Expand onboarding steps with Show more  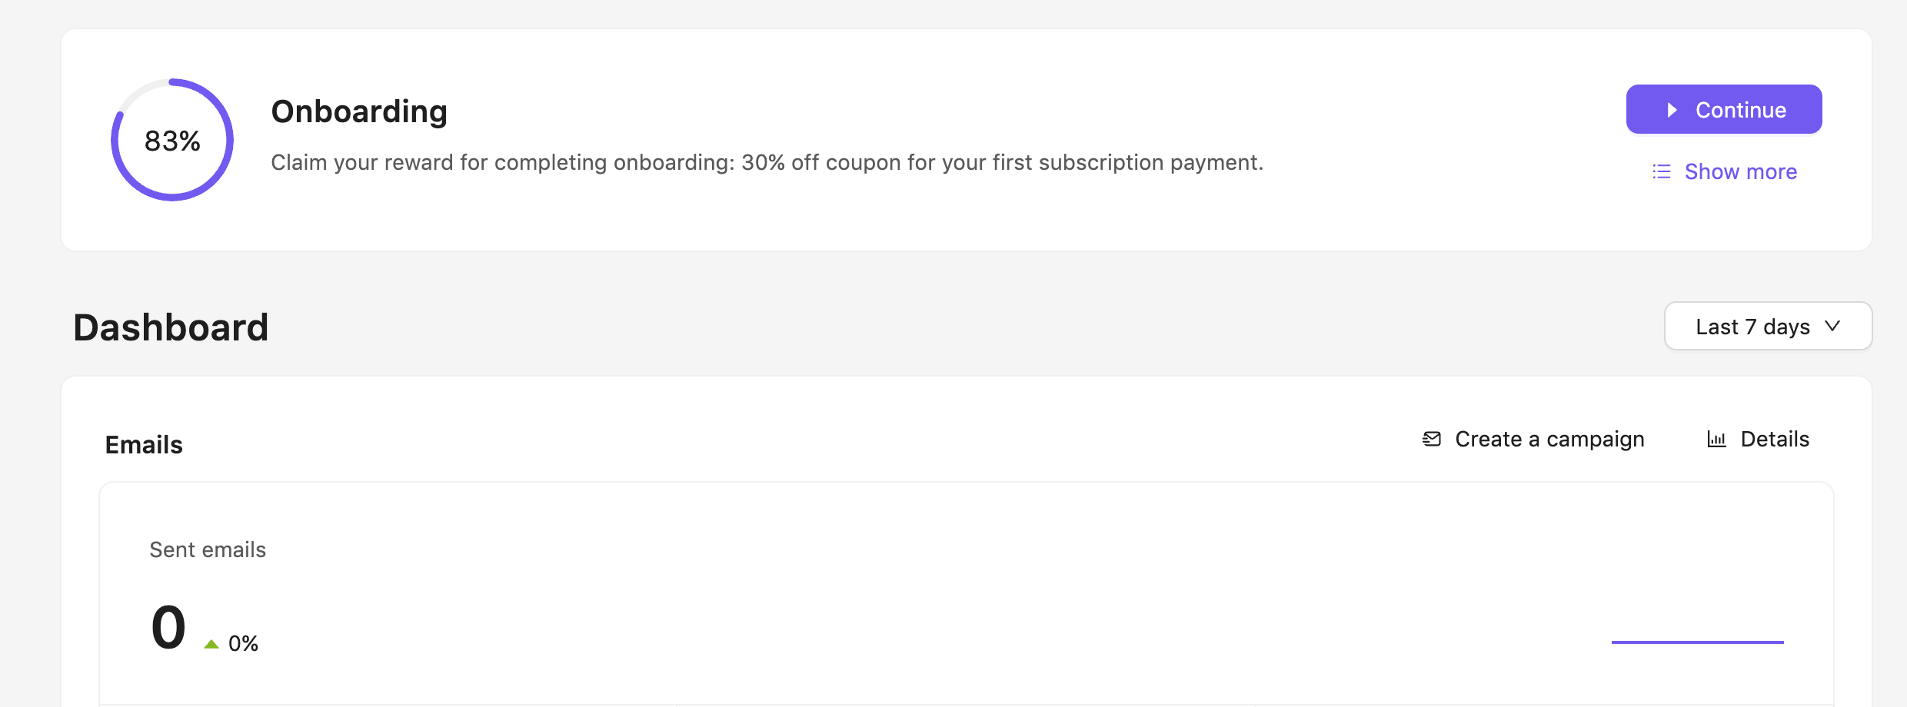point(1740,171)
